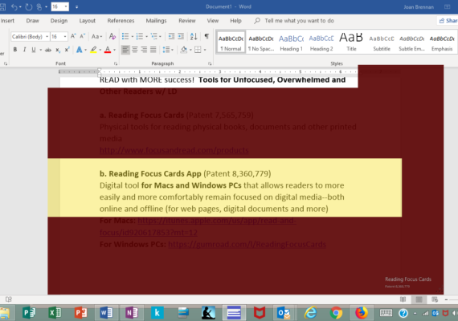Click the Decrease Font Size icon
458x321 pixels.
83,36
